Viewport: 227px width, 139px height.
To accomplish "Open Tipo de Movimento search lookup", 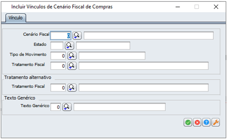I will [72, 55].
